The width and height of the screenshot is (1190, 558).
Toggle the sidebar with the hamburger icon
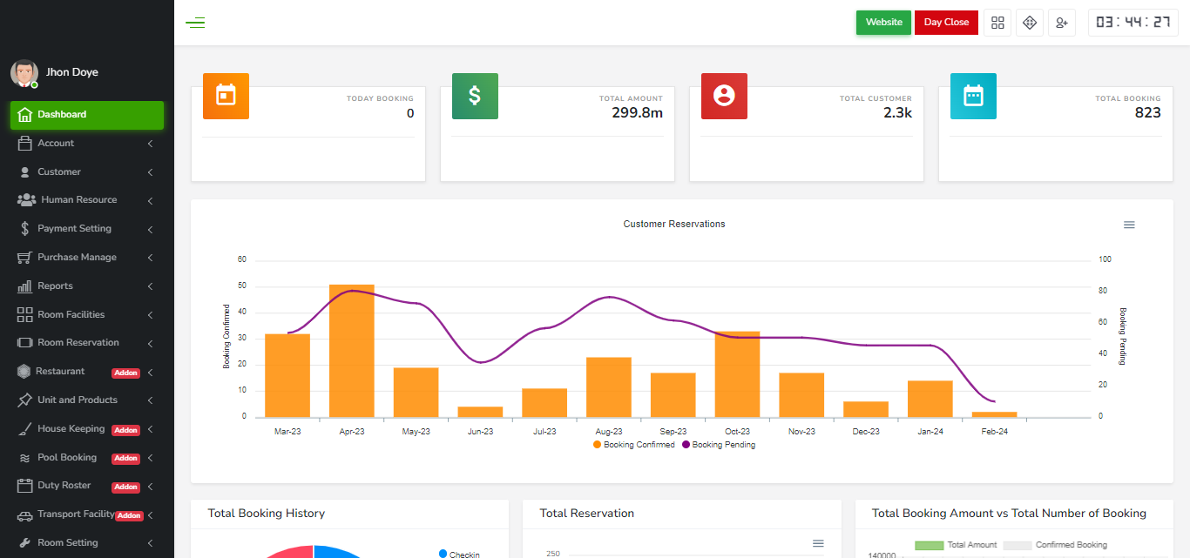[x=195, y=23]
